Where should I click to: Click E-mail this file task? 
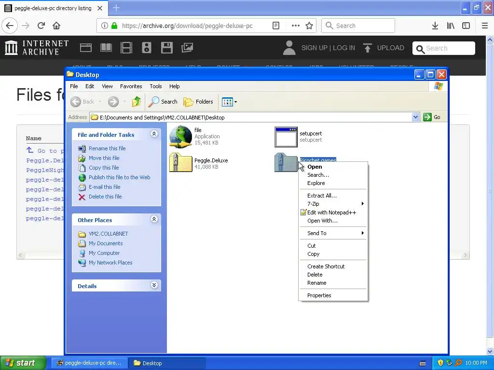coord(105,187)
